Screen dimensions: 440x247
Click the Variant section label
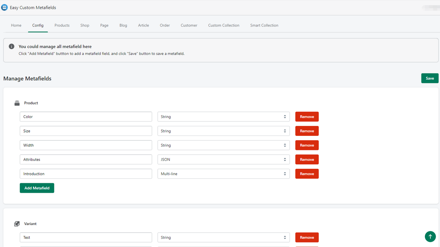pos(30,224)
